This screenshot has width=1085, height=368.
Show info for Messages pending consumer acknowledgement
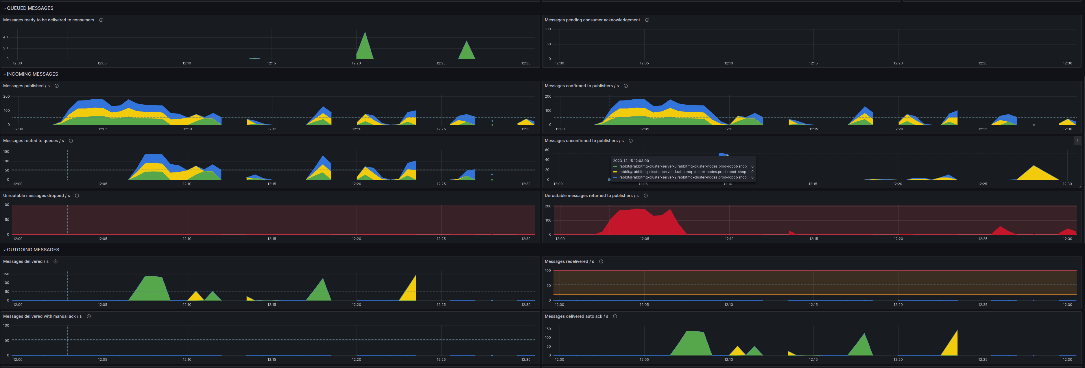point(647,20)
